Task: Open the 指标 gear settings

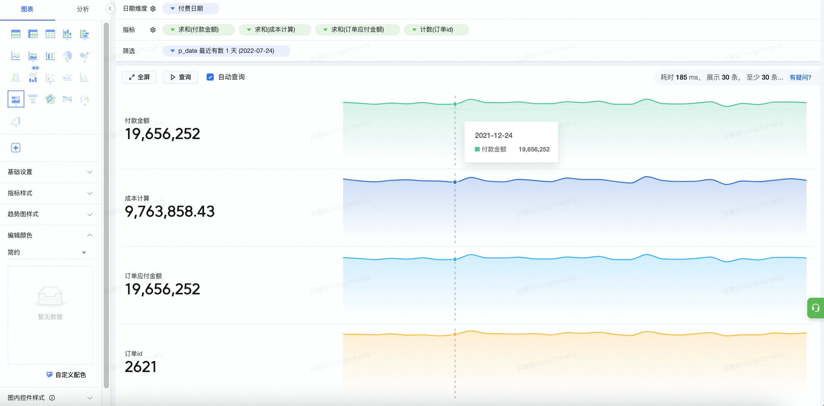Action: click(153, 30)
